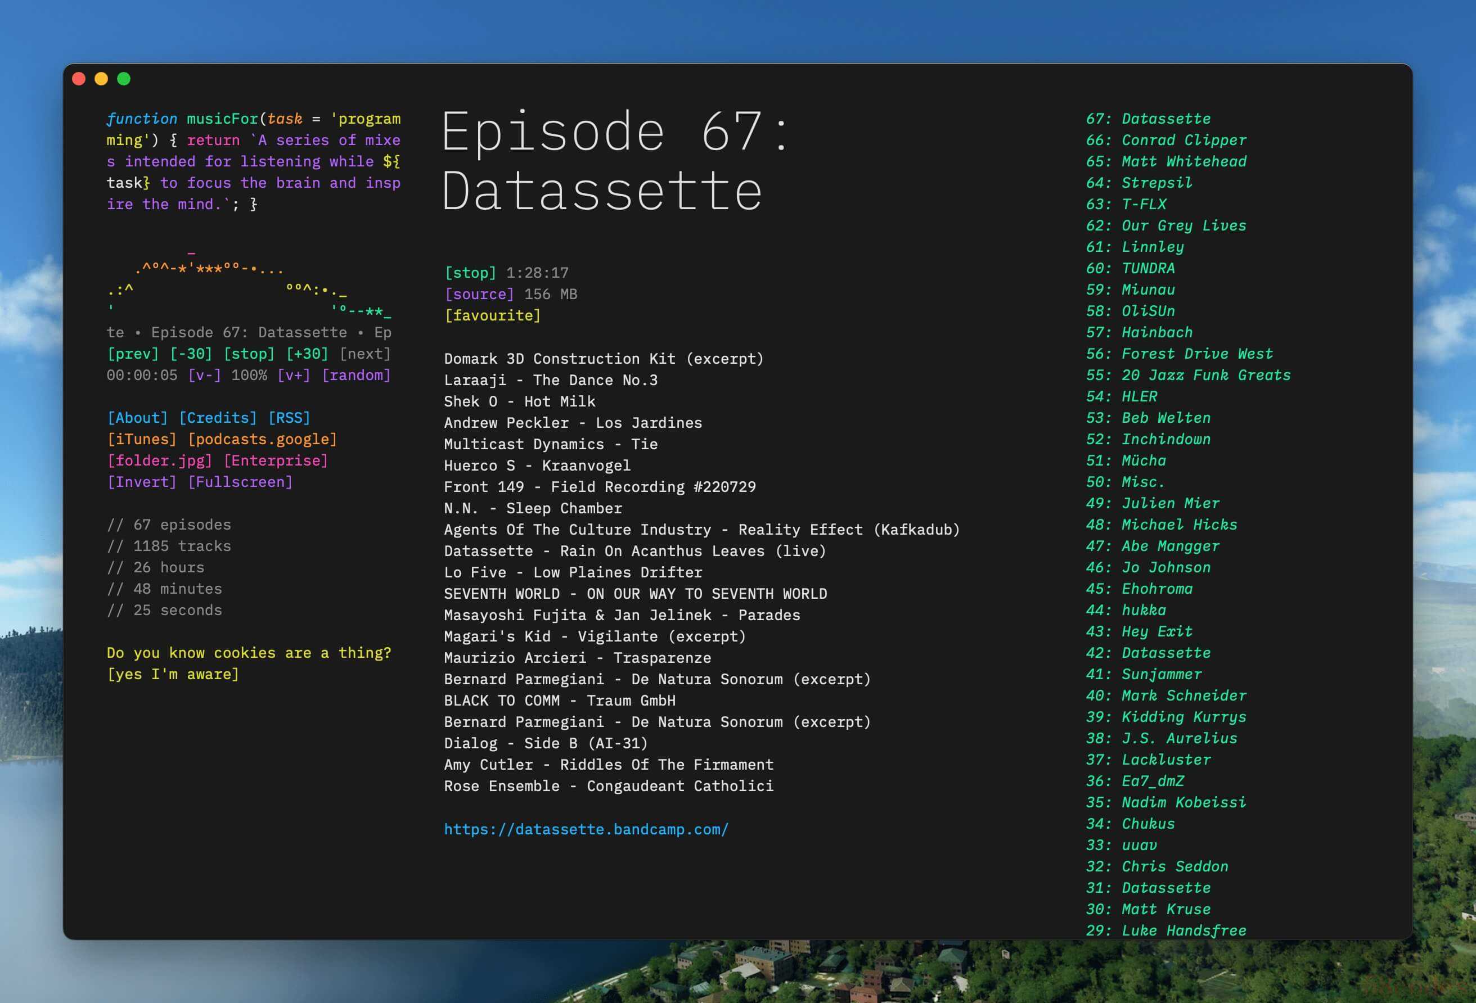Skip back with the [-30] control
1476x1003 pixels.
tap(191, 354)
